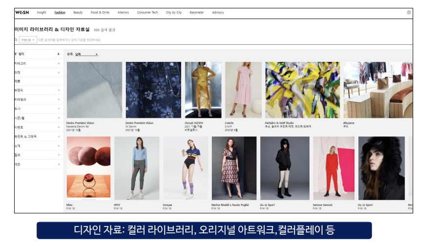Open the Fairbairn & Wolf Studio print thumbnail
The height and width of the screenshot is (245, 434).
tap(303, 90)
